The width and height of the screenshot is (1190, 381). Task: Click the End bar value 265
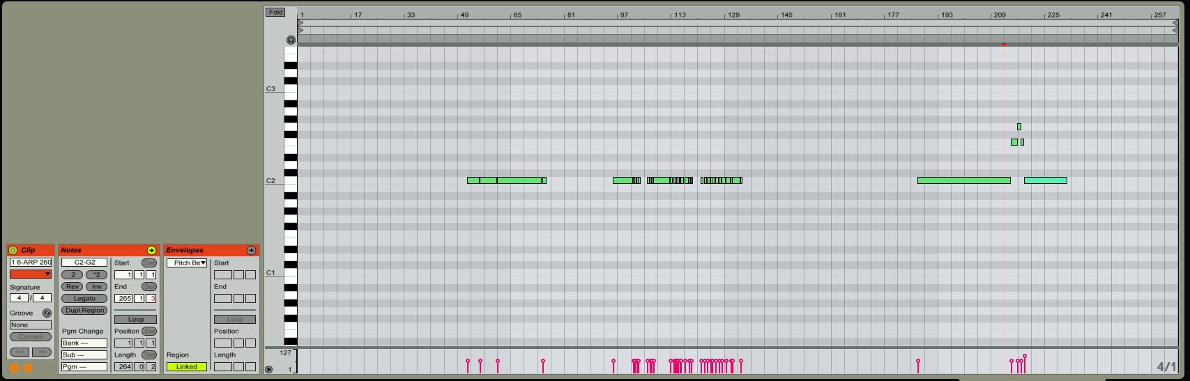[x=123, y=298]
